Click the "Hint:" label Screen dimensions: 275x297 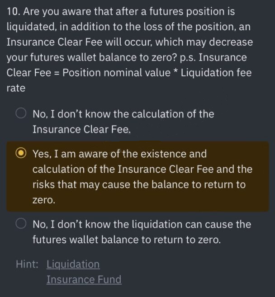[27, 264]
